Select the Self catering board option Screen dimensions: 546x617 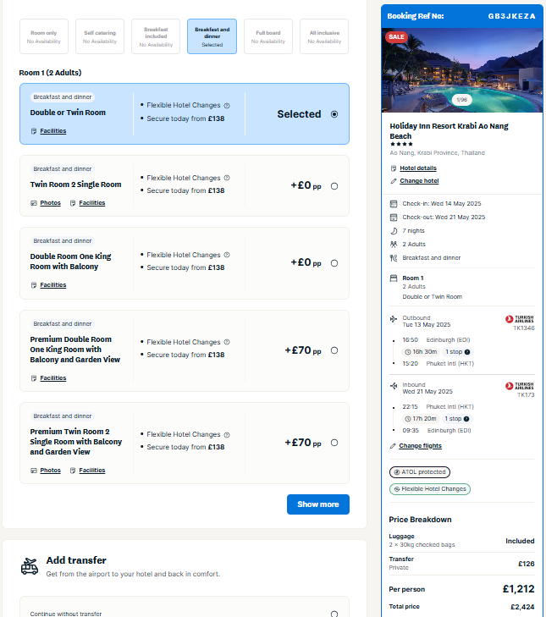tap(100, 36)
